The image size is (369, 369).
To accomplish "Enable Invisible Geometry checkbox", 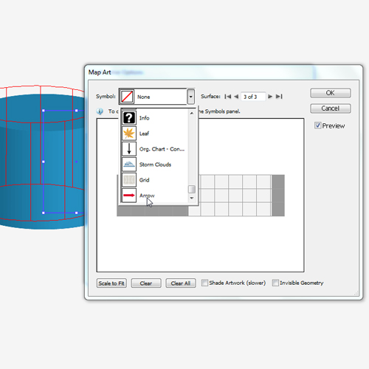I will (x=275, y=283).
